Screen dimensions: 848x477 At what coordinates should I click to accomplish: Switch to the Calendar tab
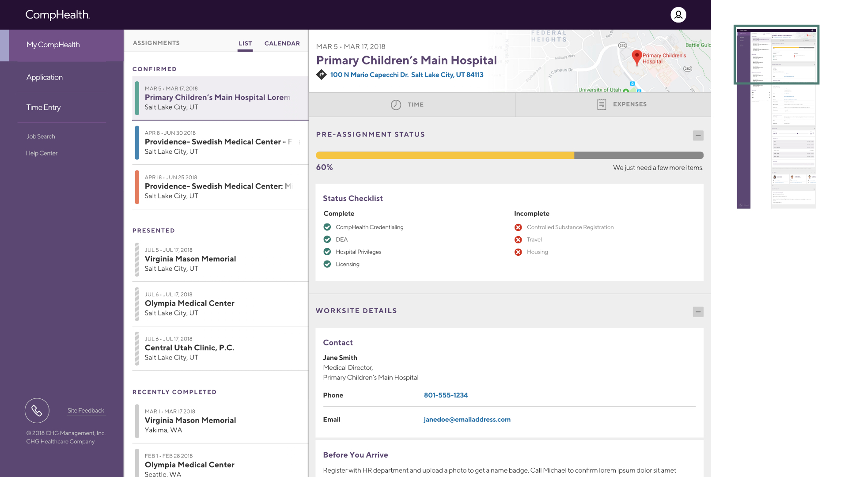(x=282, y=43)
